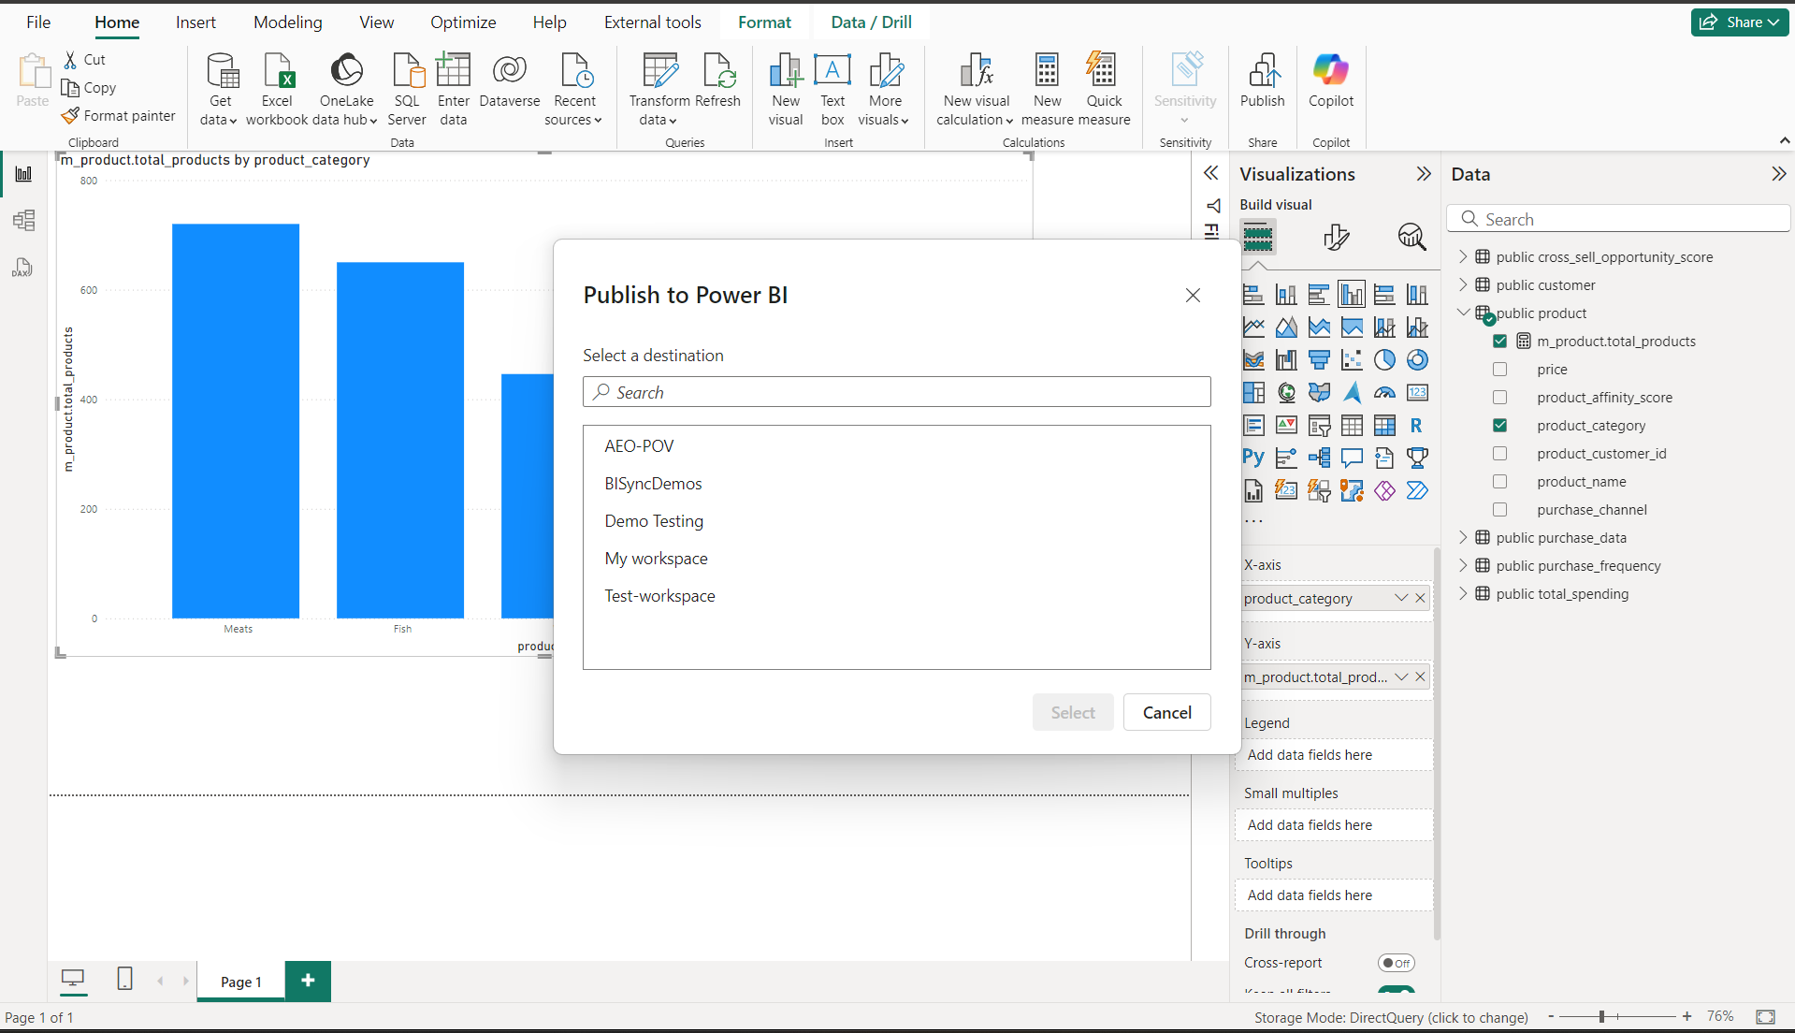Viewport: 1795px width, 1033px height.
Task: Insert a Text box
Action: click(832, 90)
